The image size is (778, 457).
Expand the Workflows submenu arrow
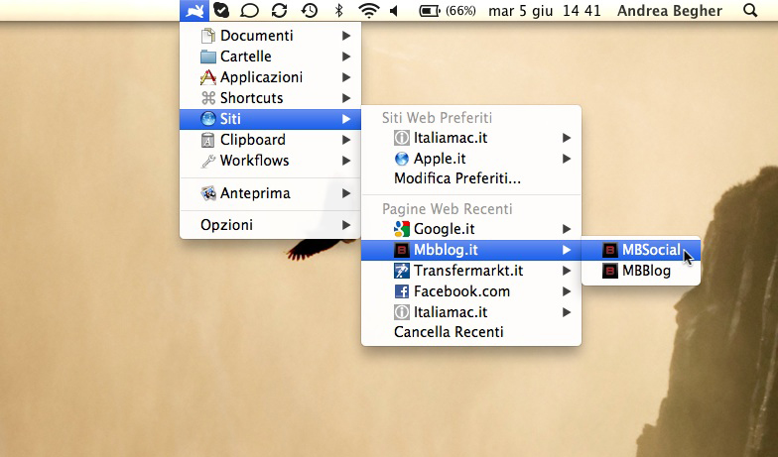click(346, 161)
